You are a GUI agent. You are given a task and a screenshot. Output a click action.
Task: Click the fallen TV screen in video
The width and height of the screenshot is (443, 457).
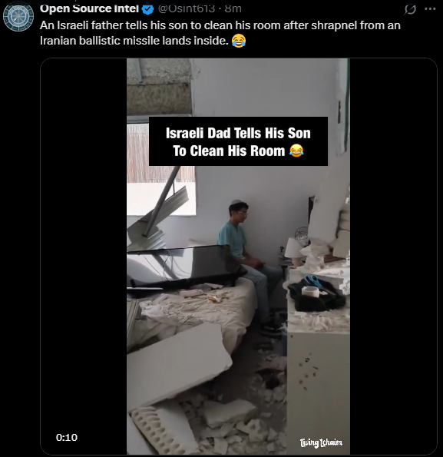[x=183, y=267]
